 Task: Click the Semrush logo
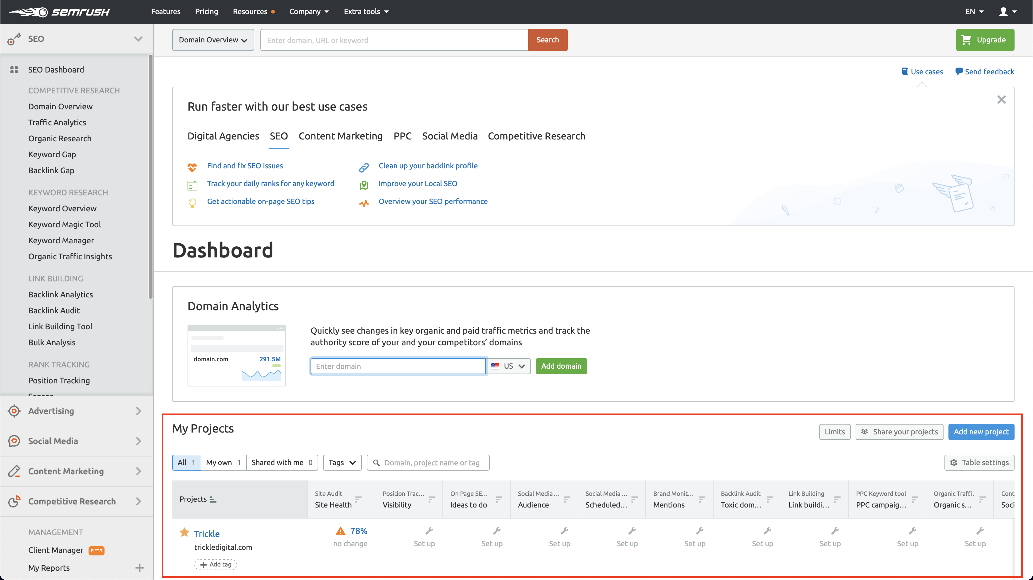pos(59,12)
